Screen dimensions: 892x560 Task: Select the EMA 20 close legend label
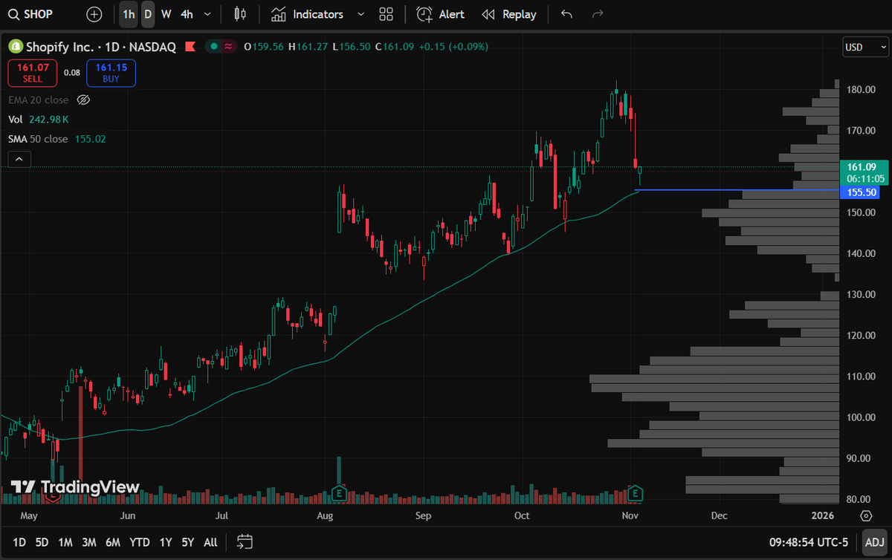(x=39, y=100)
